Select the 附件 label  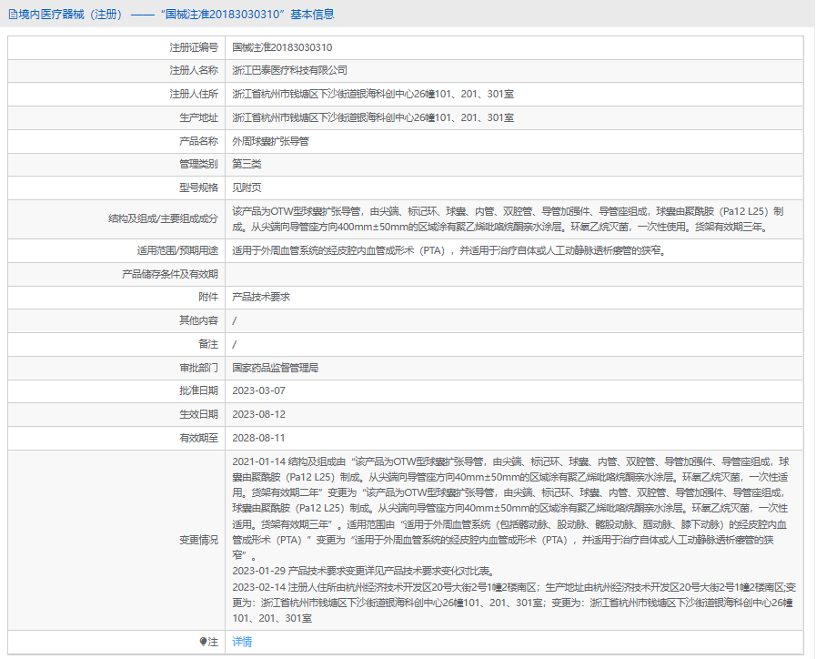(208, 297)
